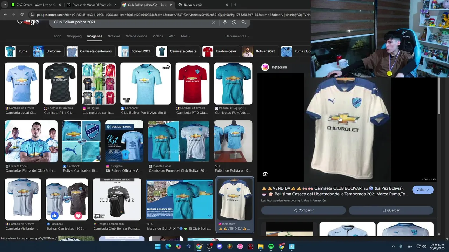Click the Lens icon on the preview image
449x252 pixels.
(x=265, y=174)
